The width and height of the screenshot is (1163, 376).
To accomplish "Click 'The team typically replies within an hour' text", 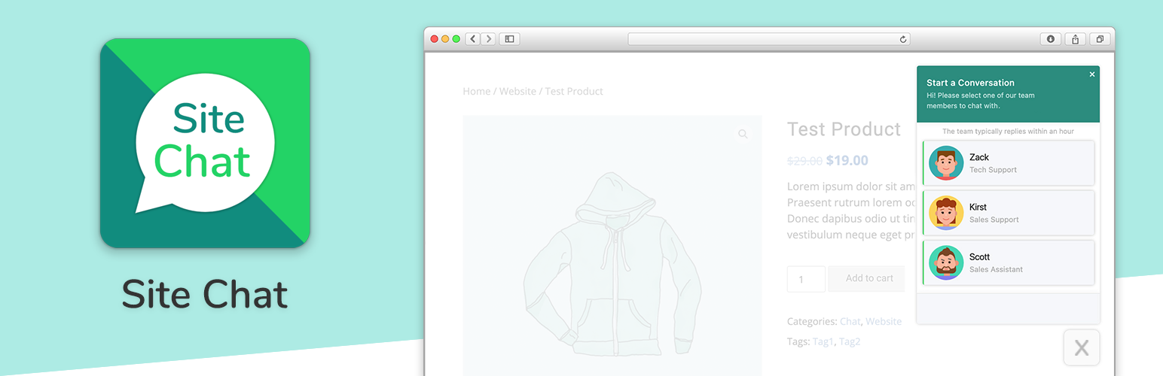I will coord(1008,131).
